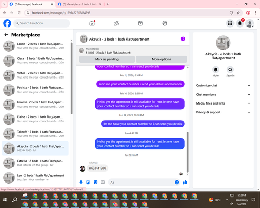Viewport: 260px width, 208px height.
Task: Open the notifications bell with badge
Action: tap(240, 23)
